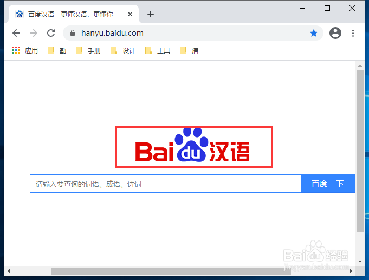Click the padlock site security icon

(x=73, y=33)
